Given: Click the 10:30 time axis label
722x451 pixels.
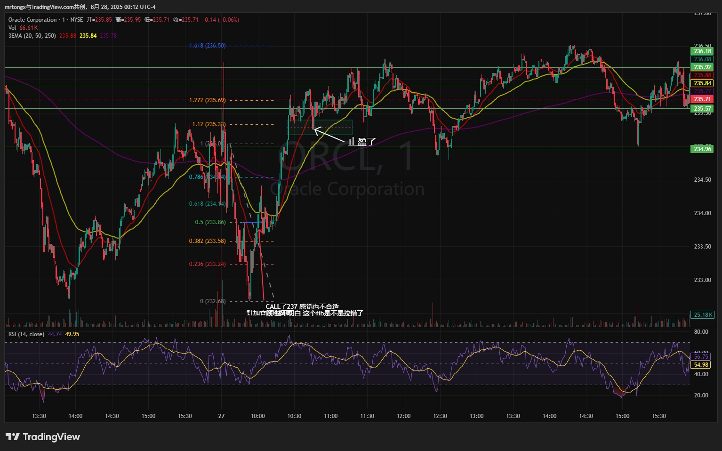Looking at the screenshot, I should coord(294,416).
